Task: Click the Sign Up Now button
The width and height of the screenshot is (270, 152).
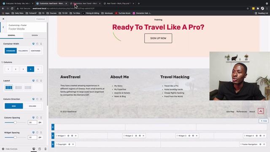Action: pos(158,38)
